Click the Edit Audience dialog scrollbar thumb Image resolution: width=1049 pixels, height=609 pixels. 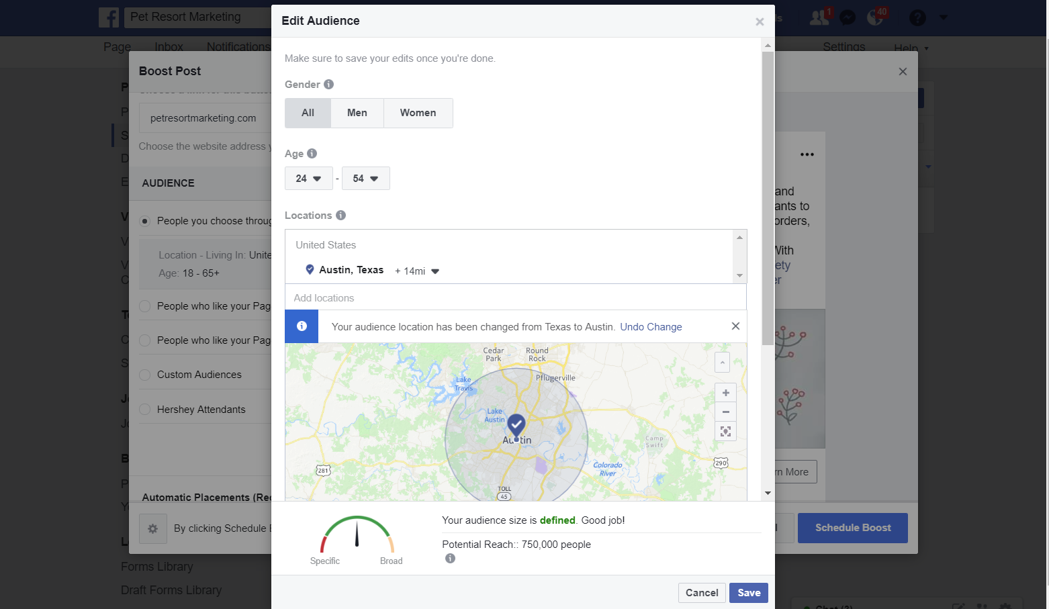coord(768,198)
